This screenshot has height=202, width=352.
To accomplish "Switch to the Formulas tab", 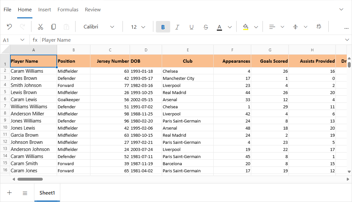I will point(68,9).
